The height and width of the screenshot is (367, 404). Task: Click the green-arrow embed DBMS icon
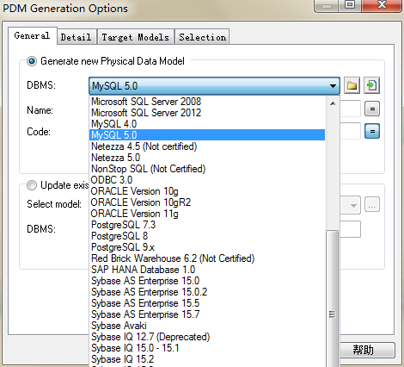point(371,85)
